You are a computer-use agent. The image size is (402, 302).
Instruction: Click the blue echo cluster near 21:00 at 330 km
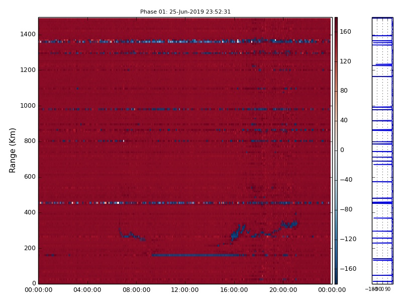[290, 224]
